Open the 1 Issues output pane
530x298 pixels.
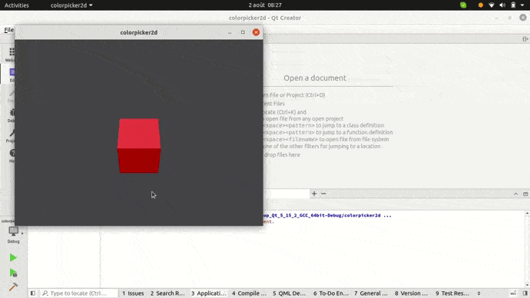coord(133,293)
